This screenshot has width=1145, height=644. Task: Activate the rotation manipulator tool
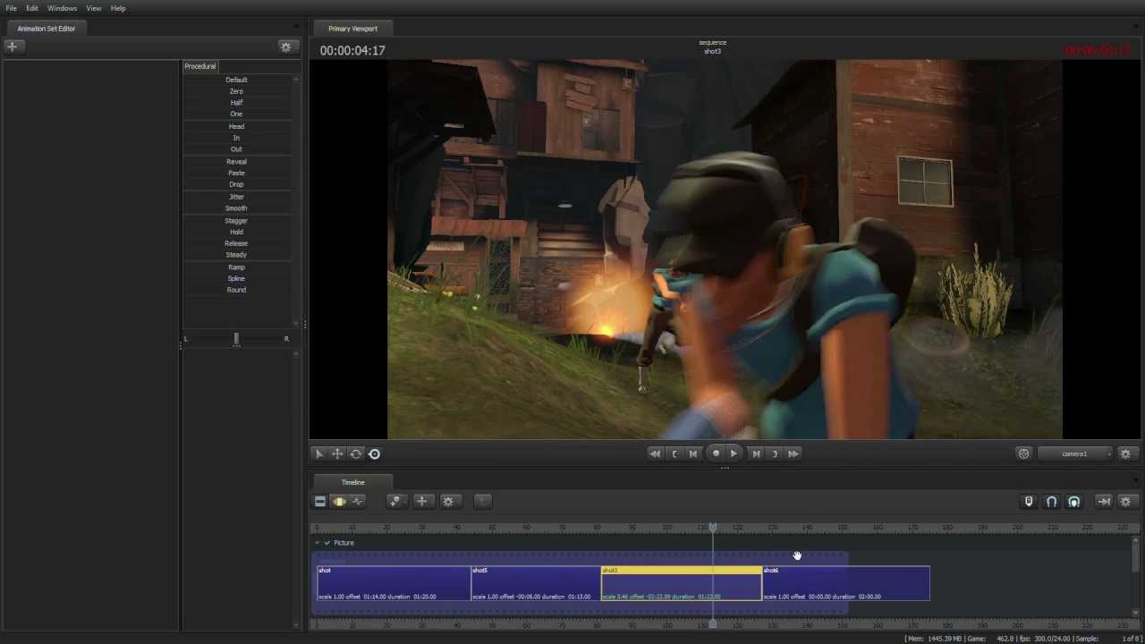pyautogui.click(x=356, y=453)
